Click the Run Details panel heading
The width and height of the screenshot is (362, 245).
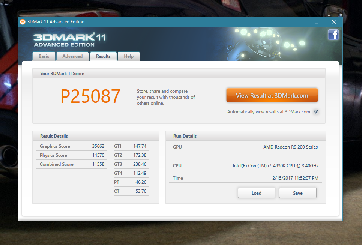185,136
